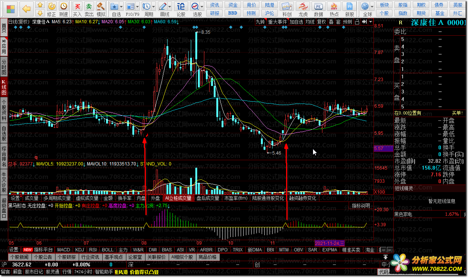Expand the F10/F9 dropdown arrow

[x=138, y=7]
